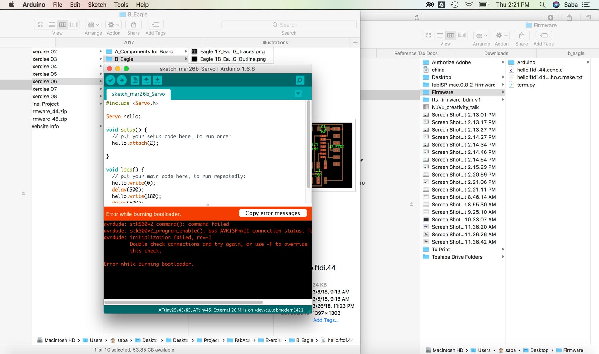599x354 pixels.
Task: Expand the To Print folder arrow
Action: click(x=503, y=250)
